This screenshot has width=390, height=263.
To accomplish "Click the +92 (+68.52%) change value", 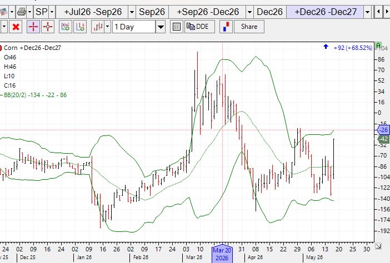I will (x=353, y=48).
